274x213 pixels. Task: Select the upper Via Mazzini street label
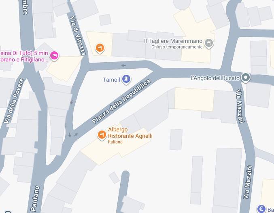[240, 106]
